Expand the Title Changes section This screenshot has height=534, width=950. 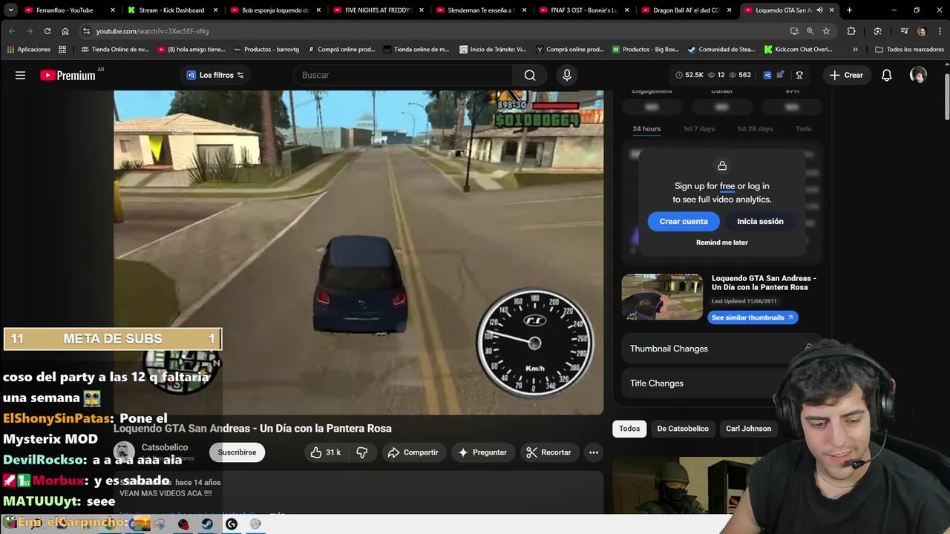(x=721, y=383)
